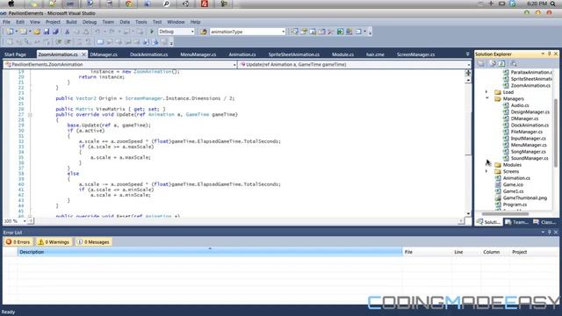Open the Apple menu
The image size is (562, 316).
point(11,4)
